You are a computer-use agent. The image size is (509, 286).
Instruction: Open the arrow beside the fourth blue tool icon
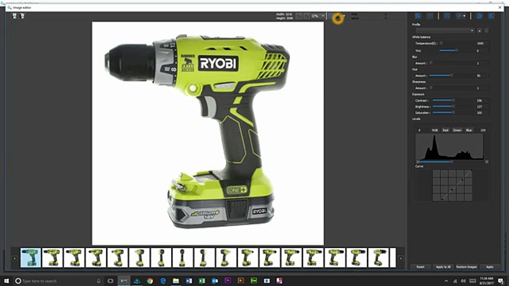point(464,16)
